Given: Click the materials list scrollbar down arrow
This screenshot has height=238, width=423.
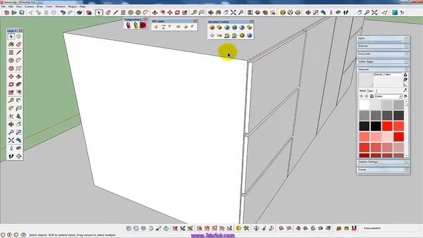Looking at the screenshot, I should click(x=406, y=156).
